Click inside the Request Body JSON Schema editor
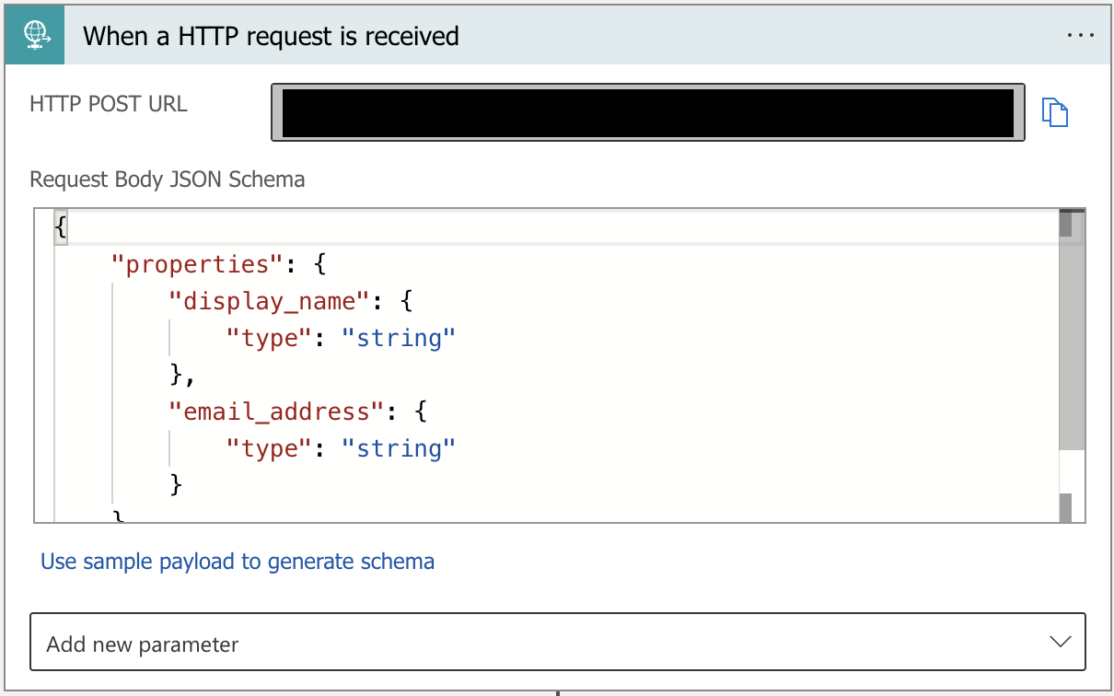Screen dimensions: 1114x696 552,368
